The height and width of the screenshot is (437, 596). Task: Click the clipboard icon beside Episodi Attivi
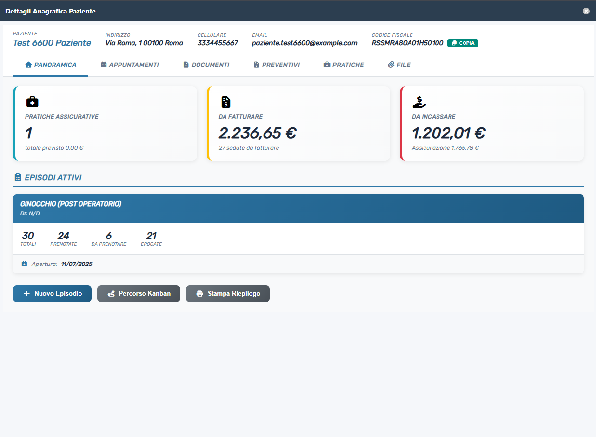(18, 178)
